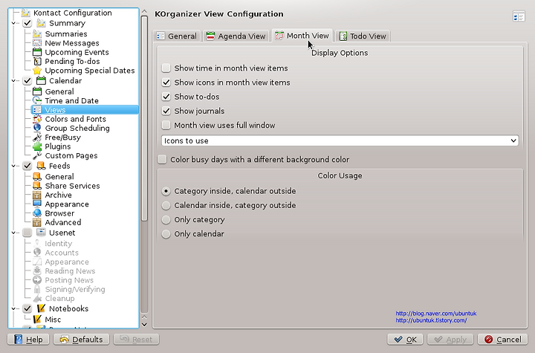Toggle the Show journals checkbox
535x353 pixels.
[x=166, y=111]
